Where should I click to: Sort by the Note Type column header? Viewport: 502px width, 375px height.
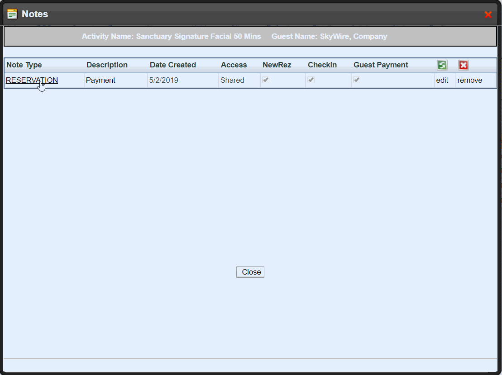pyautogui.click(x=24, y=65)
